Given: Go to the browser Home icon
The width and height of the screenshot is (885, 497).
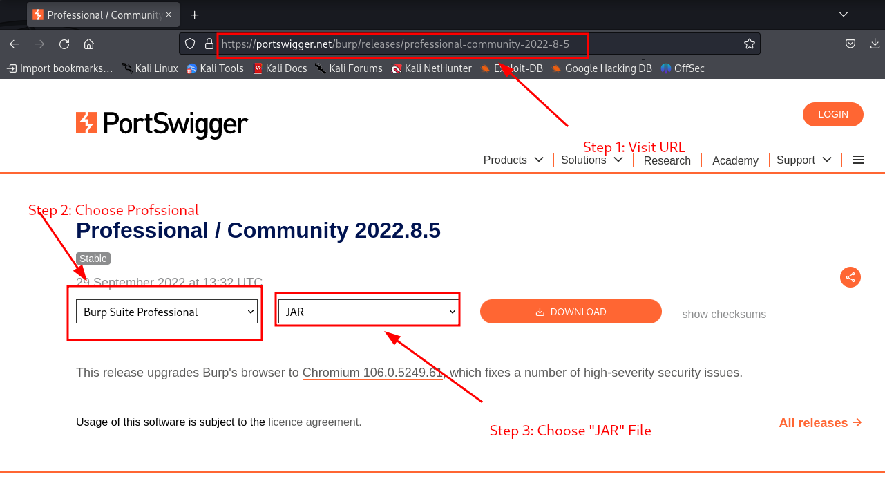Looking at the screenshot, I should pos(88,44).
